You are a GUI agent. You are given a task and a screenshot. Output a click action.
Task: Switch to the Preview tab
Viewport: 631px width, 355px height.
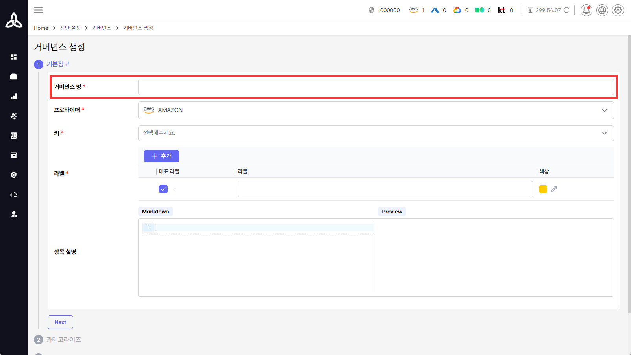click(x=392, y=212)
